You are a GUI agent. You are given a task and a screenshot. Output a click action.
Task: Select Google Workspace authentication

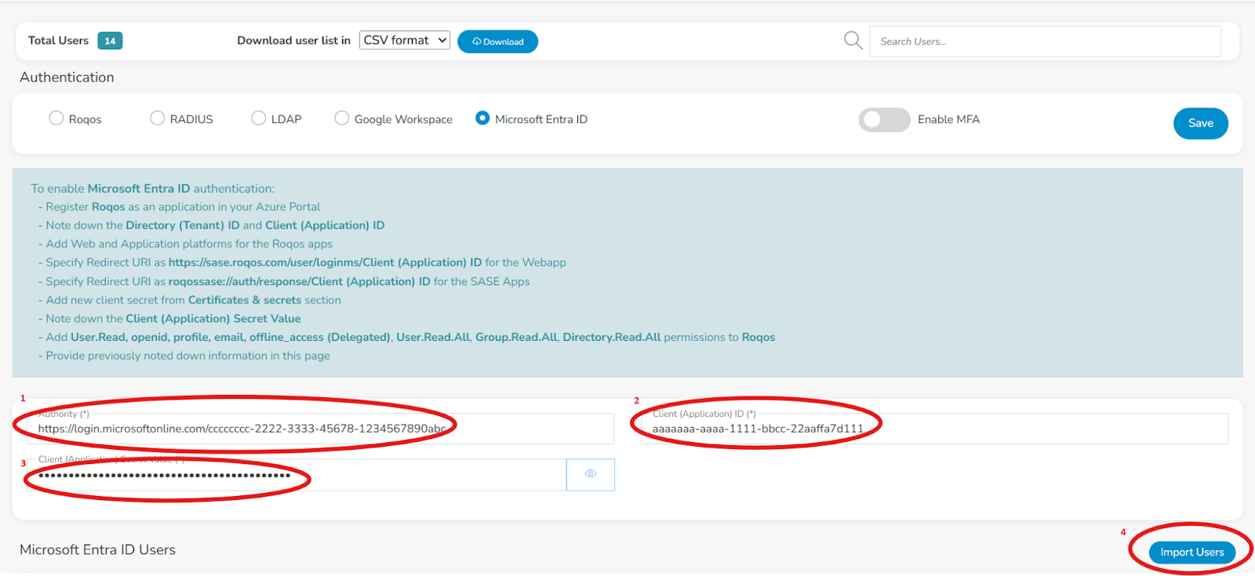pos(342,118)
